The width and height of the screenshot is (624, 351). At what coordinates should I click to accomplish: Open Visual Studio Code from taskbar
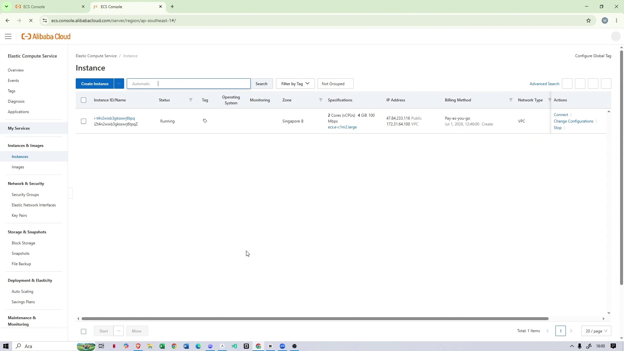pyautogui.click(x=234, y=346)
